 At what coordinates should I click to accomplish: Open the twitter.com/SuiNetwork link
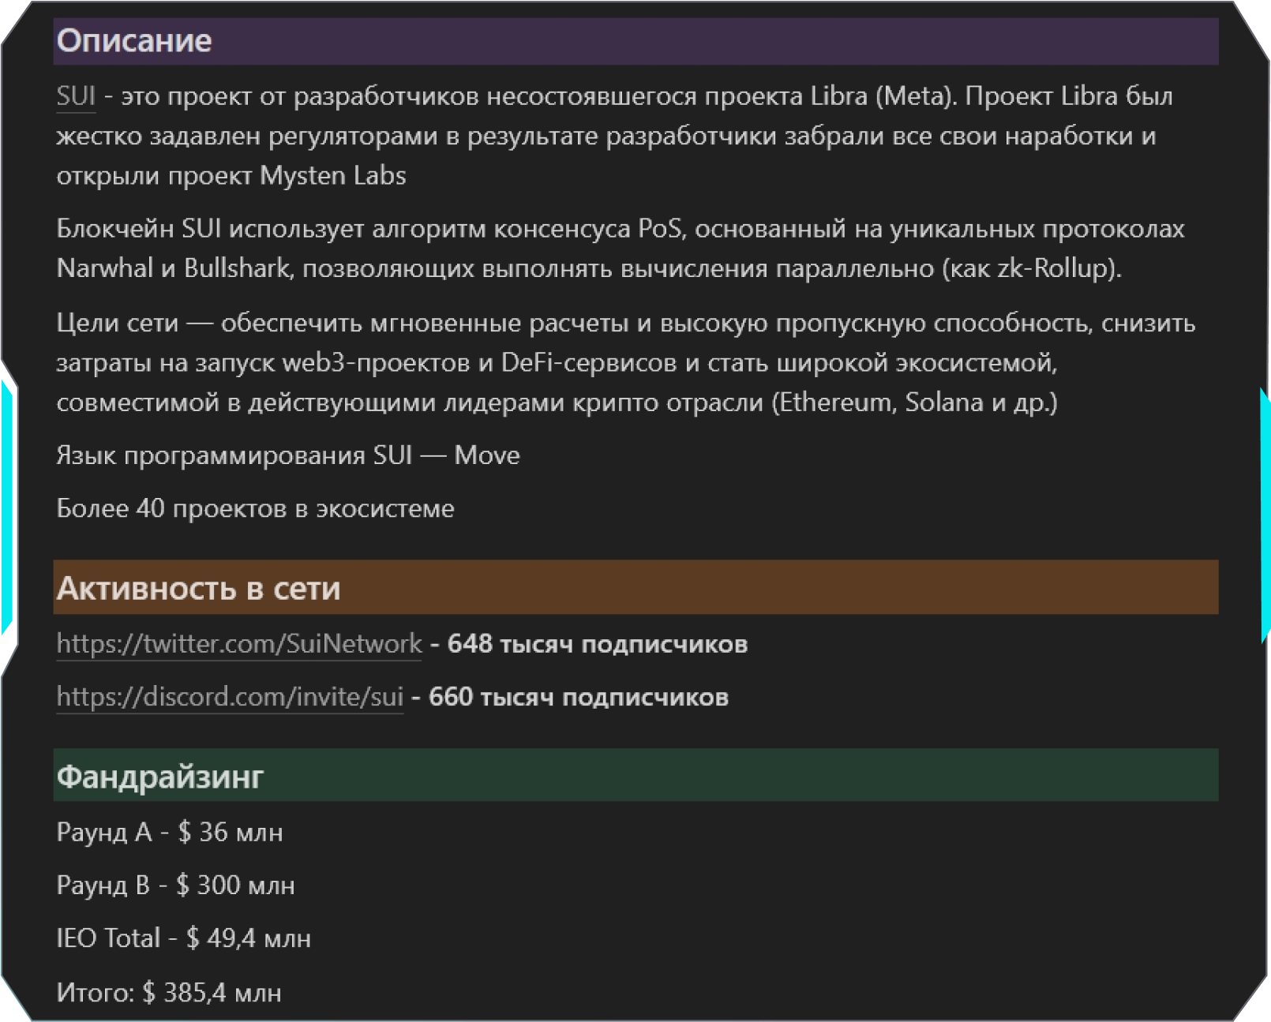[239, 644]
